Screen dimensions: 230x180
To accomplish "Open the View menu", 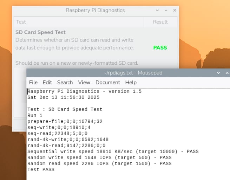I will (84, 82).
